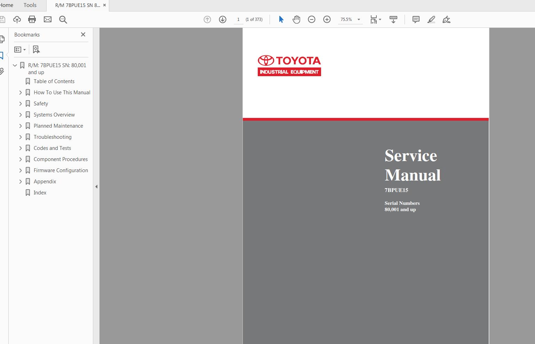Viewport: 535px width, 344px height.
Task: Open Table of Contents bookmark
Action: pos(54,81)
